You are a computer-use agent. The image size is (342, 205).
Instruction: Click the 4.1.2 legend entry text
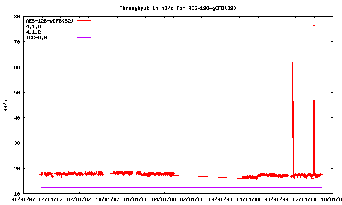point(33,32)
